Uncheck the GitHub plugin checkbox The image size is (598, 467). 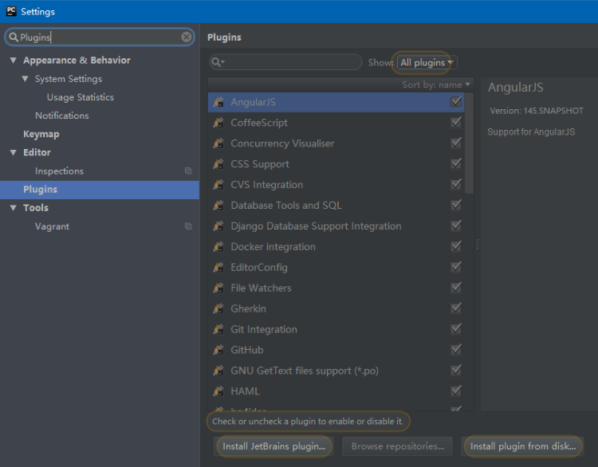click(x=456, y=349)
